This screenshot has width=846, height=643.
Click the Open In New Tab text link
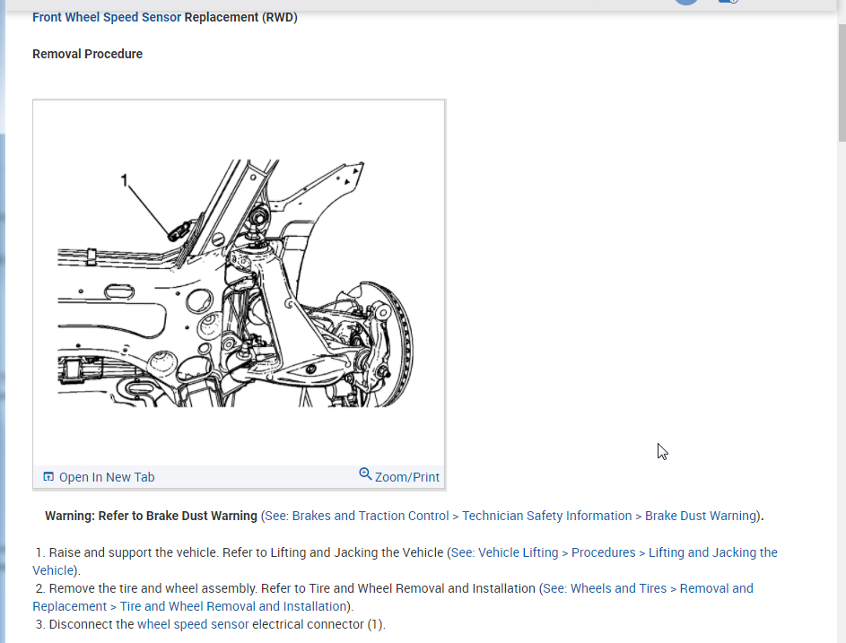[107, 477]
